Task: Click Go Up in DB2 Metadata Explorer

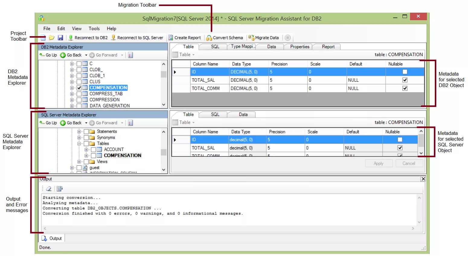Action: (x=48, y=55)
